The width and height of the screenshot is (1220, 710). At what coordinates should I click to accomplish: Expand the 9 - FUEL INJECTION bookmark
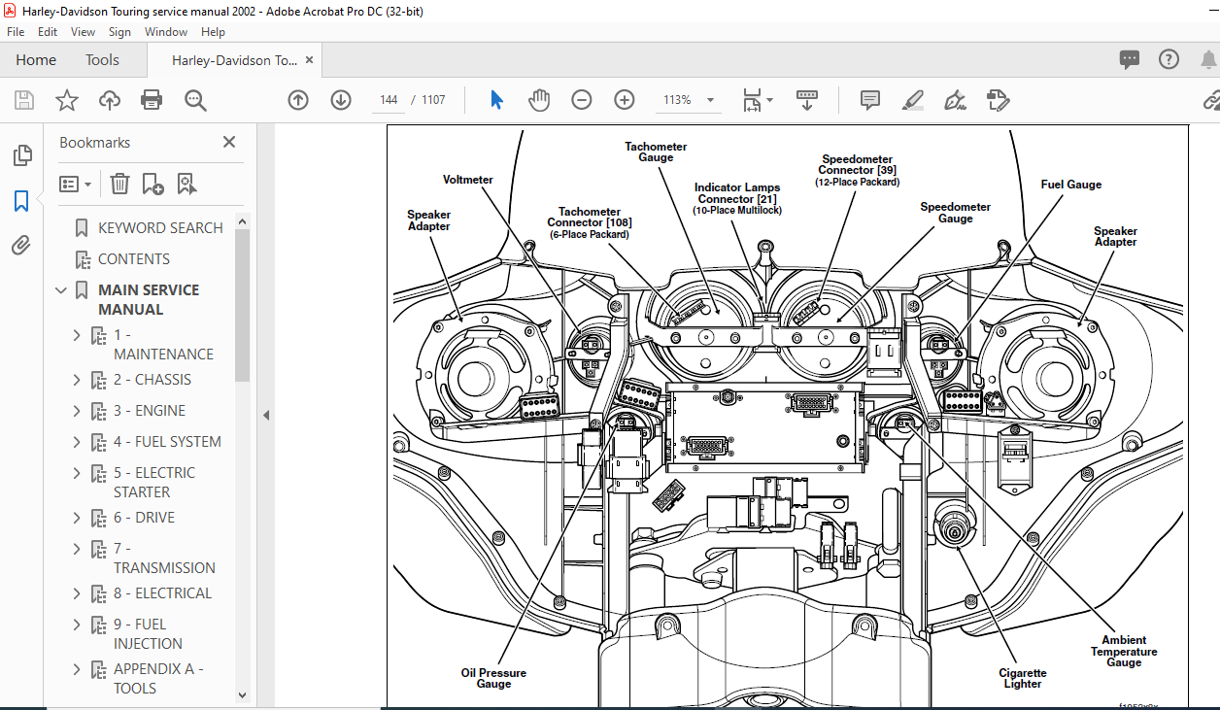coord(77,625)
